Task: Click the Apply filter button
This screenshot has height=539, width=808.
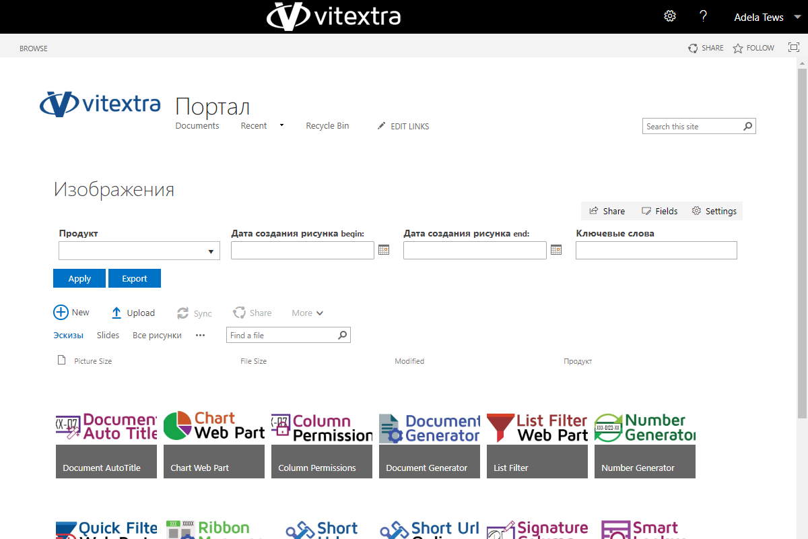Action: click(79, 278)
